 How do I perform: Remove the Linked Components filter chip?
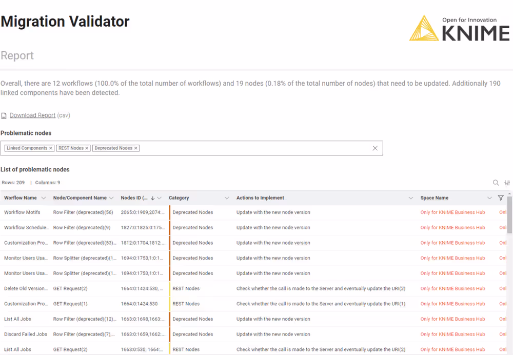[51, 148]
